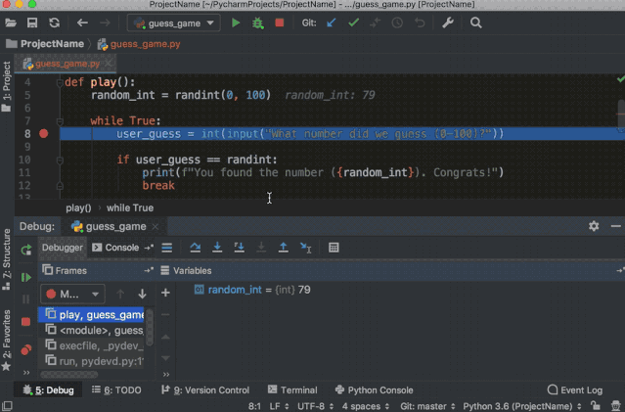Stop the process with red square in top toolbar

tap(280, 23)
